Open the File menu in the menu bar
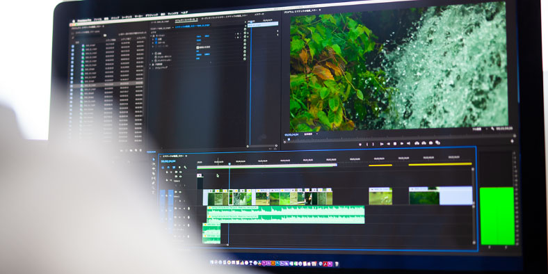The image size is (548, 274). pyautogui.click(x=98, y=19)
